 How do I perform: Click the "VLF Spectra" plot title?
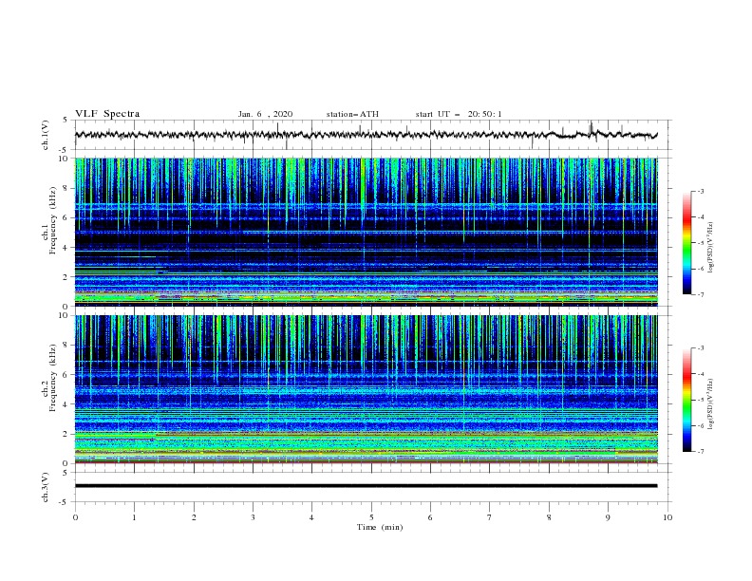pyautogui.click(x=107, y=114)
